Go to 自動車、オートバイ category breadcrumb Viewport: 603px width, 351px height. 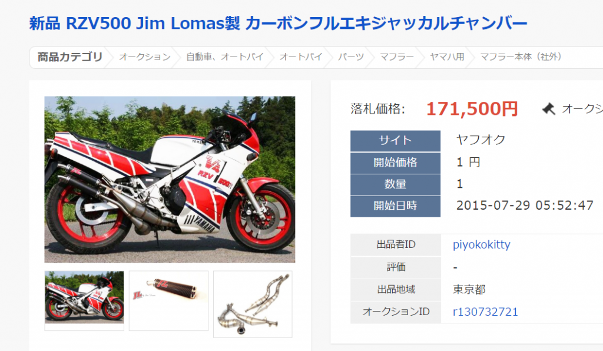pos(225,57)
